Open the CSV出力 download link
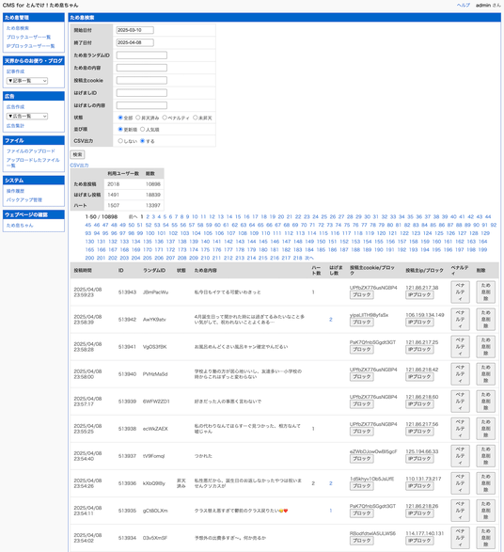Viewport: 504px width, 552px height. (x=79, y=166)
